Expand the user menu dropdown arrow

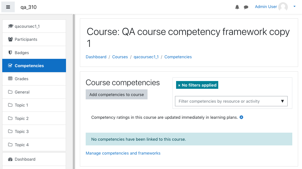click(294, 7)
